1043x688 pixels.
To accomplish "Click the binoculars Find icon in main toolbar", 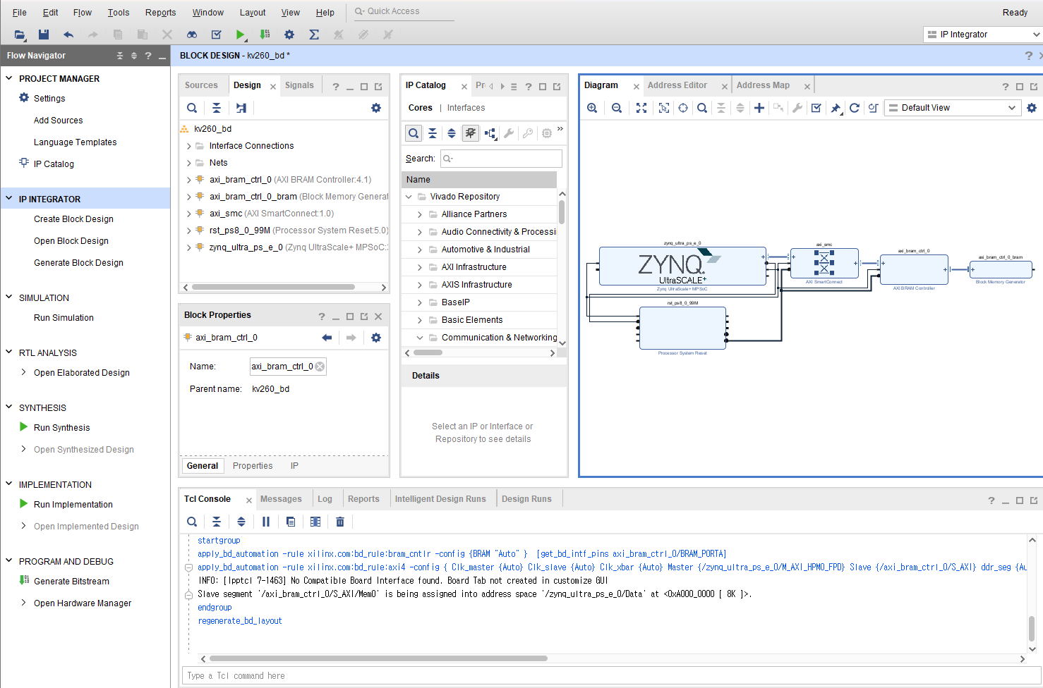I will tap(192, 35).
